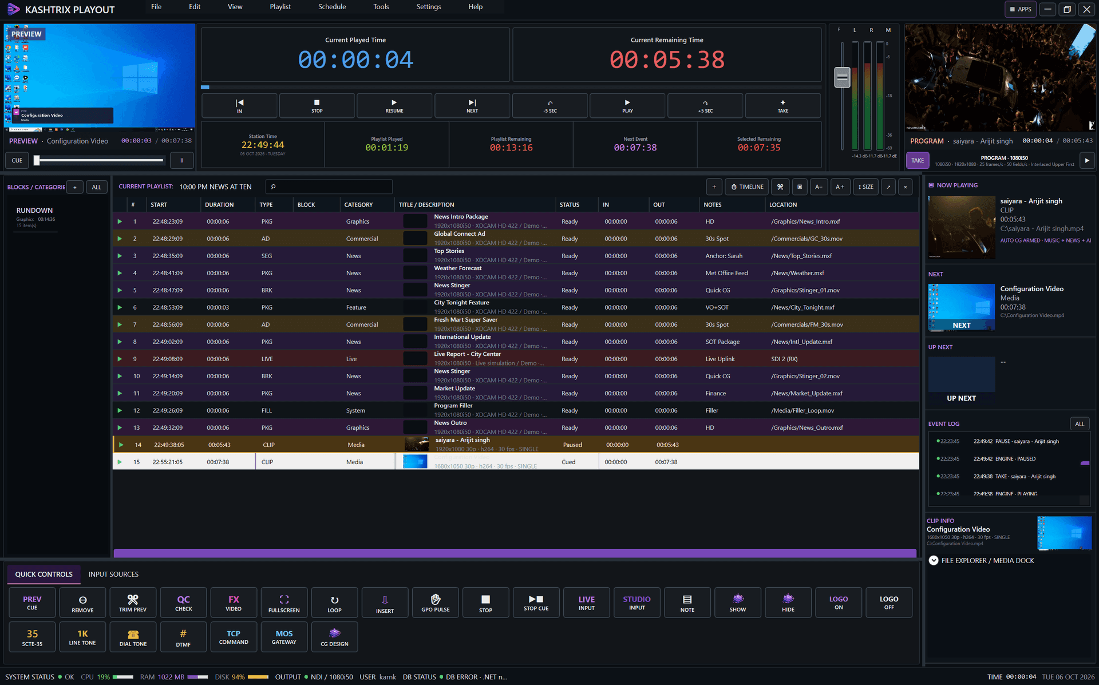Open the Schedule menu
The height and width of the screenshot is (685, 1099).
[332, 7]
